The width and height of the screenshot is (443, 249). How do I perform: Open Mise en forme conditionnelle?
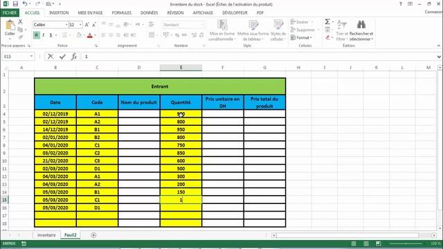(221, 30)
